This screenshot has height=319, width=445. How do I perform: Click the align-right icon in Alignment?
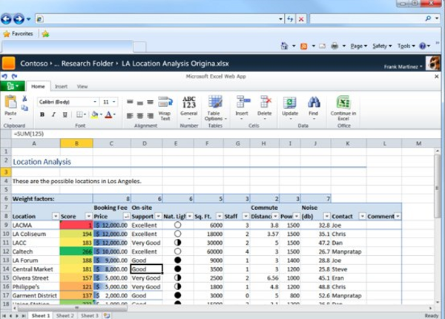[150, 116]
